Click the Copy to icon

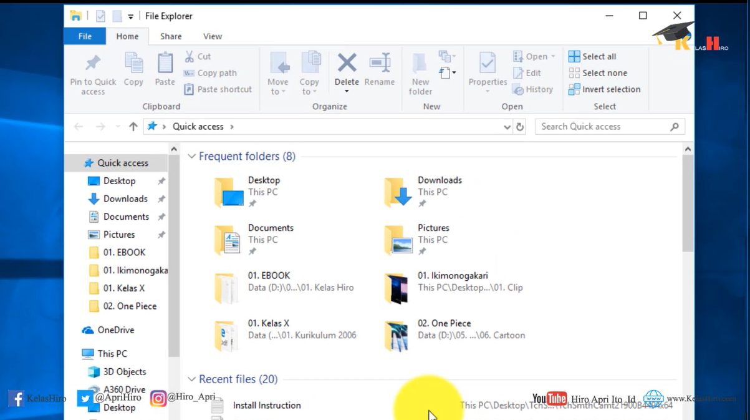(x=310, y=63)
